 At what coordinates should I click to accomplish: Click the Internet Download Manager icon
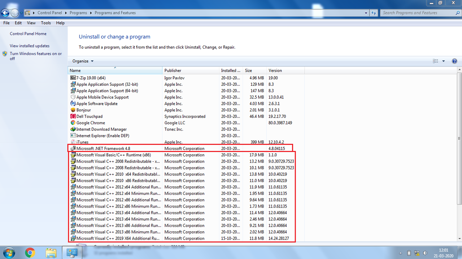tap(73, 129)
